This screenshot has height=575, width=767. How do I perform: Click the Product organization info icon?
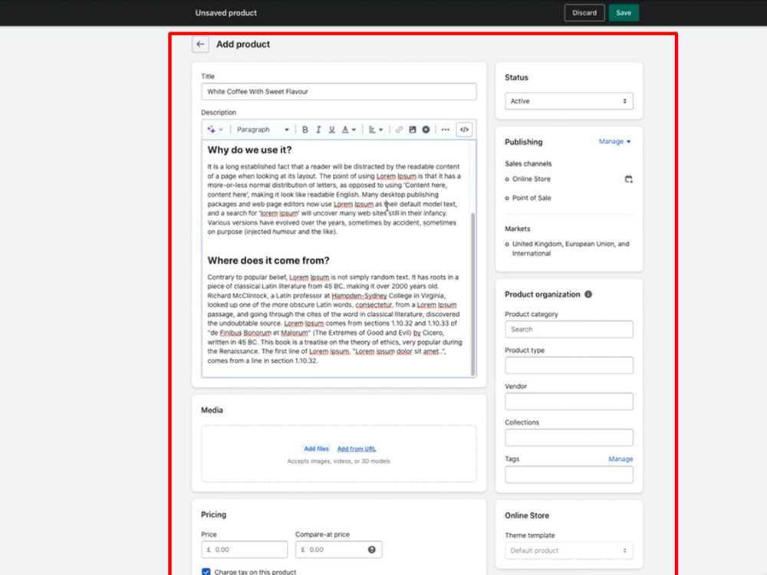click(x=588, y=294)
